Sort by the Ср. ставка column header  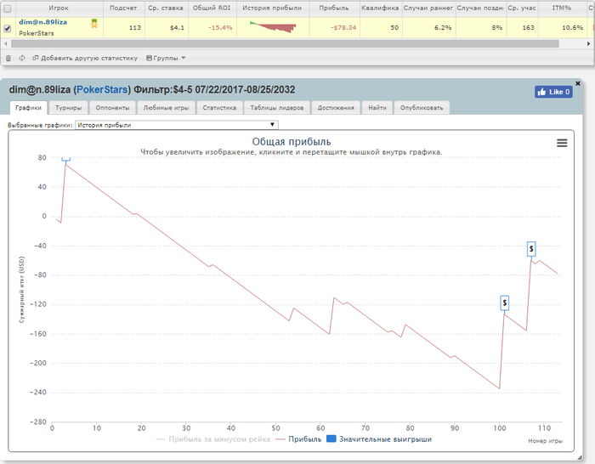click(166, 8)
